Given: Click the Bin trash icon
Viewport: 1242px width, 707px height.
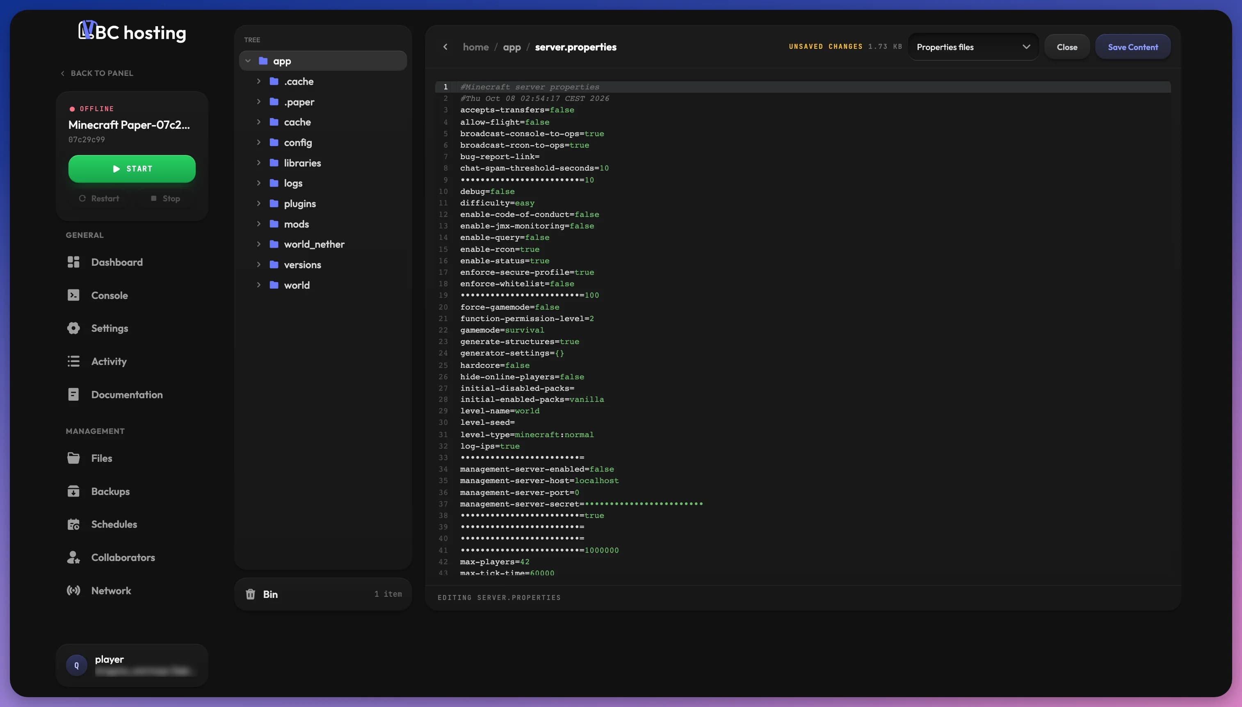Looking at the screenshot, I should pyautogui.click(x=251, y=594).
